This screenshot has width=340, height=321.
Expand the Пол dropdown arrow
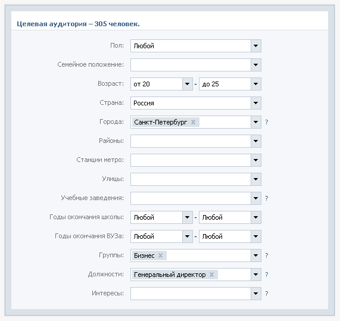(256, 46)
